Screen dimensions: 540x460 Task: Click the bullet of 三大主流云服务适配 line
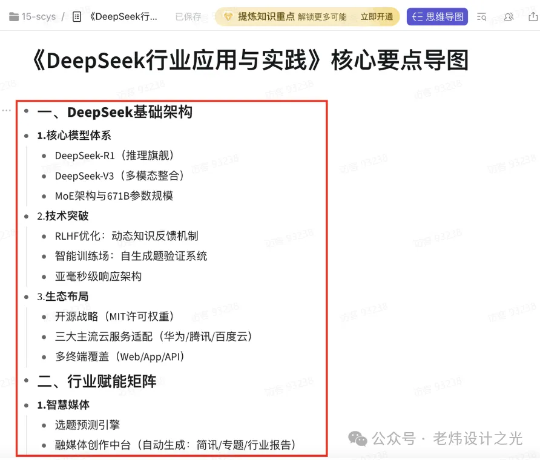(x=44, y=337)
